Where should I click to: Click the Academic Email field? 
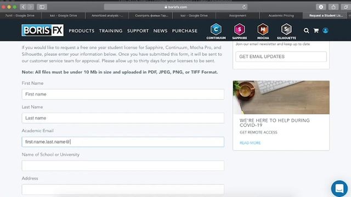point(123,142)
